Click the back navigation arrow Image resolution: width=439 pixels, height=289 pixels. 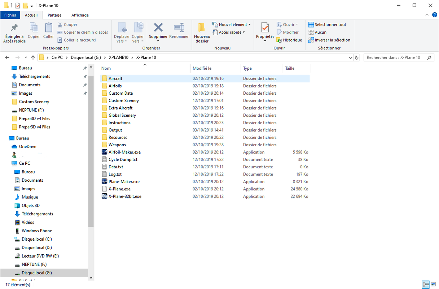click(7, 57)
